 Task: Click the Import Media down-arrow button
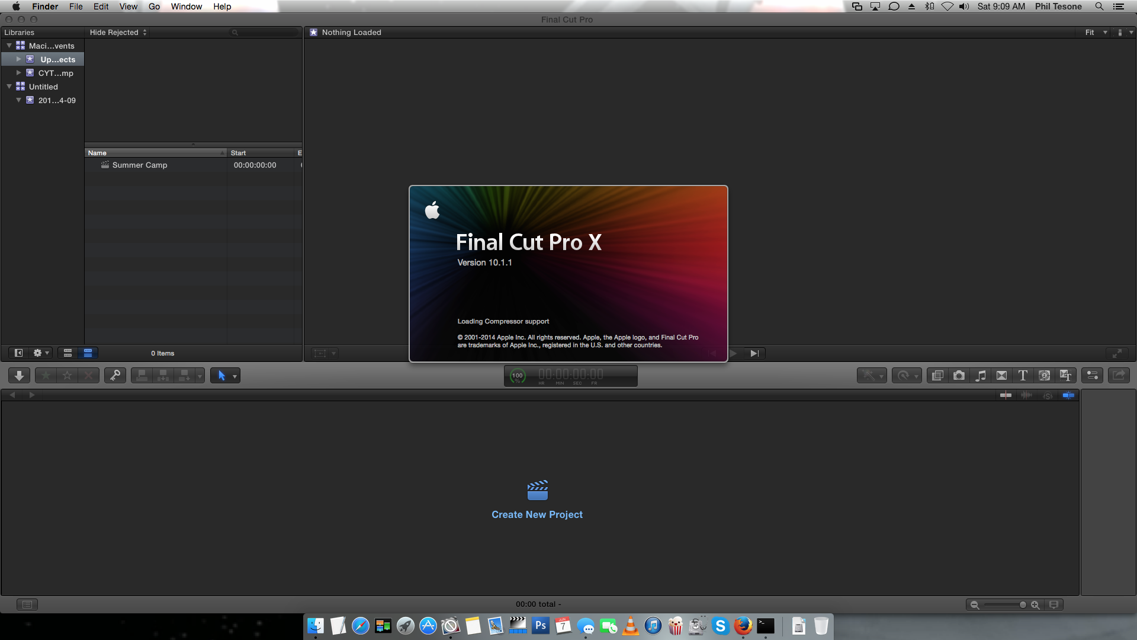point(19,376)
